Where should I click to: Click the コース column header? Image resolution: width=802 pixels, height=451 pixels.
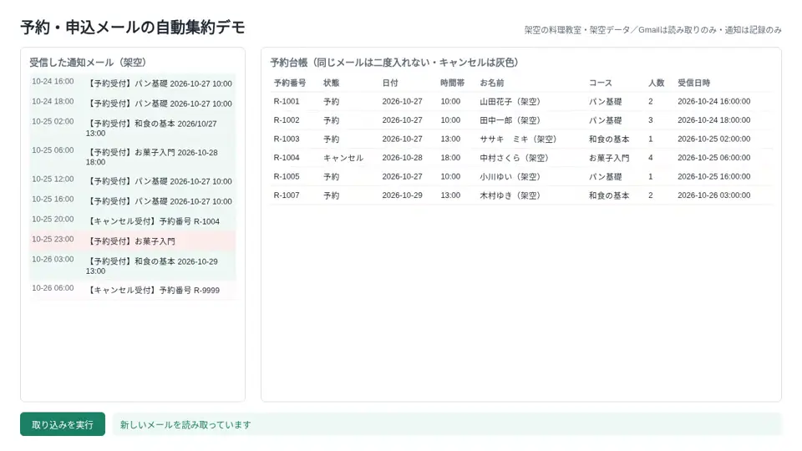tap(601, 83)
